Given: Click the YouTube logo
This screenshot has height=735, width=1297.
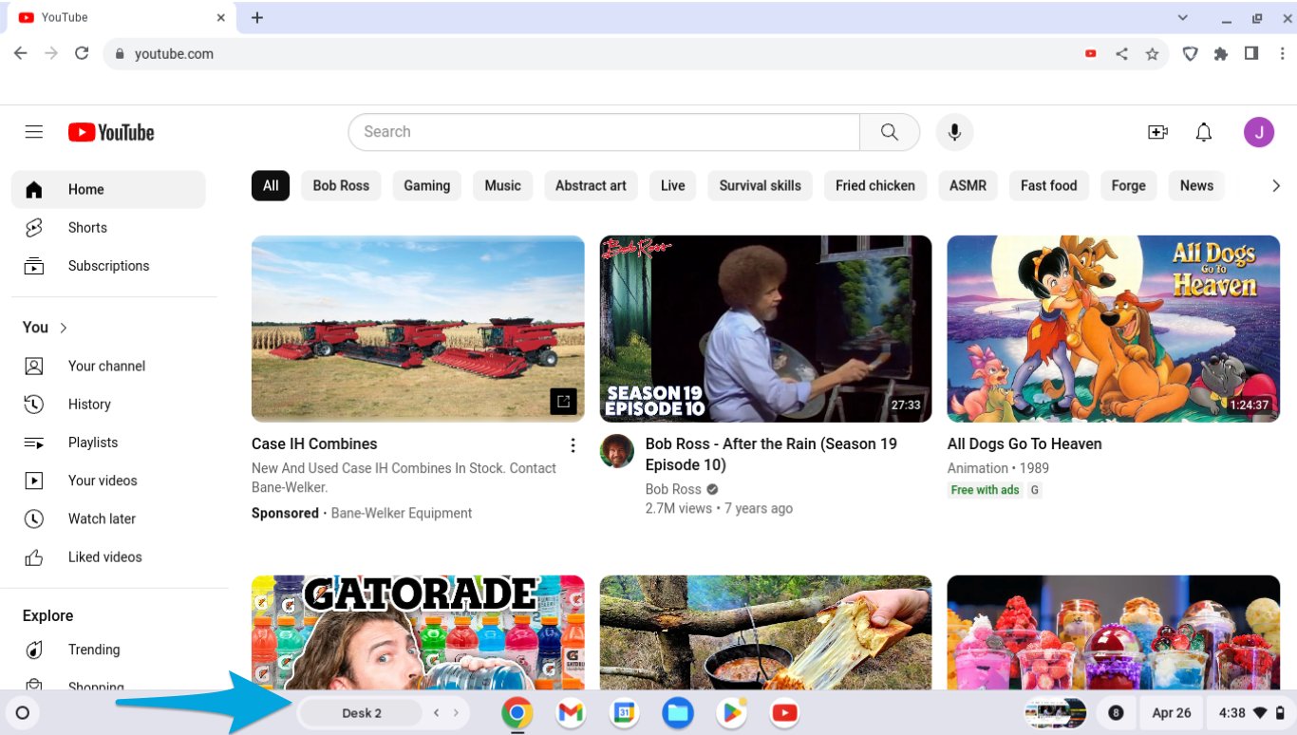Looking at the screenshot, I should (x=111, y=132).
